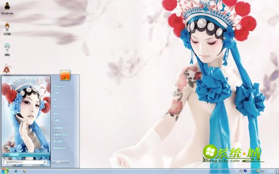
Task: Open the 网络 desktop icon with teal headdress figure
Action: (7, 50)
